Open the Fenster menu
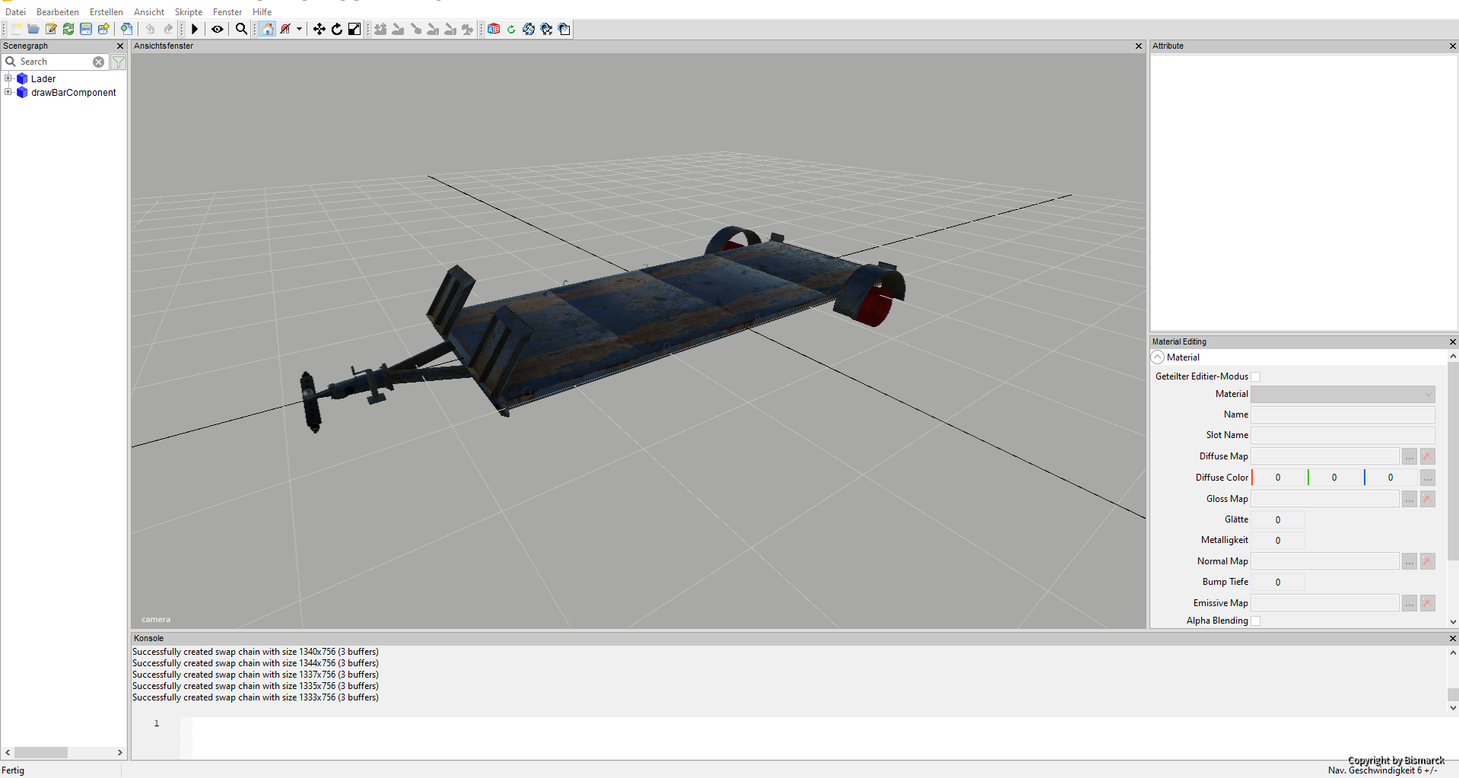This screenshot has width=1459, height=778. (227, 12)
